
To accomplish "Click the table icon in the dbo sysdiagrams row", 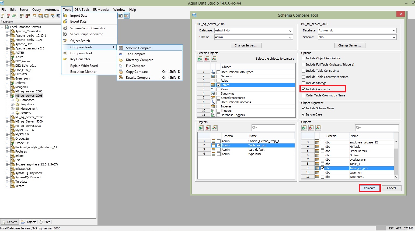I will click(x=317, y=160).
